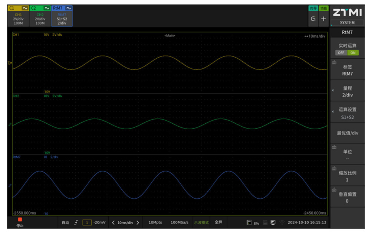
Task: Expand the 运算设置 S1+S2 arrow
Action: point(333,111)
